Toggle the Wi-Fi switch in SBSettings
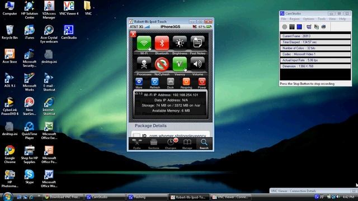The height and width of the screenshot is (201, 358). pos(144,43)
